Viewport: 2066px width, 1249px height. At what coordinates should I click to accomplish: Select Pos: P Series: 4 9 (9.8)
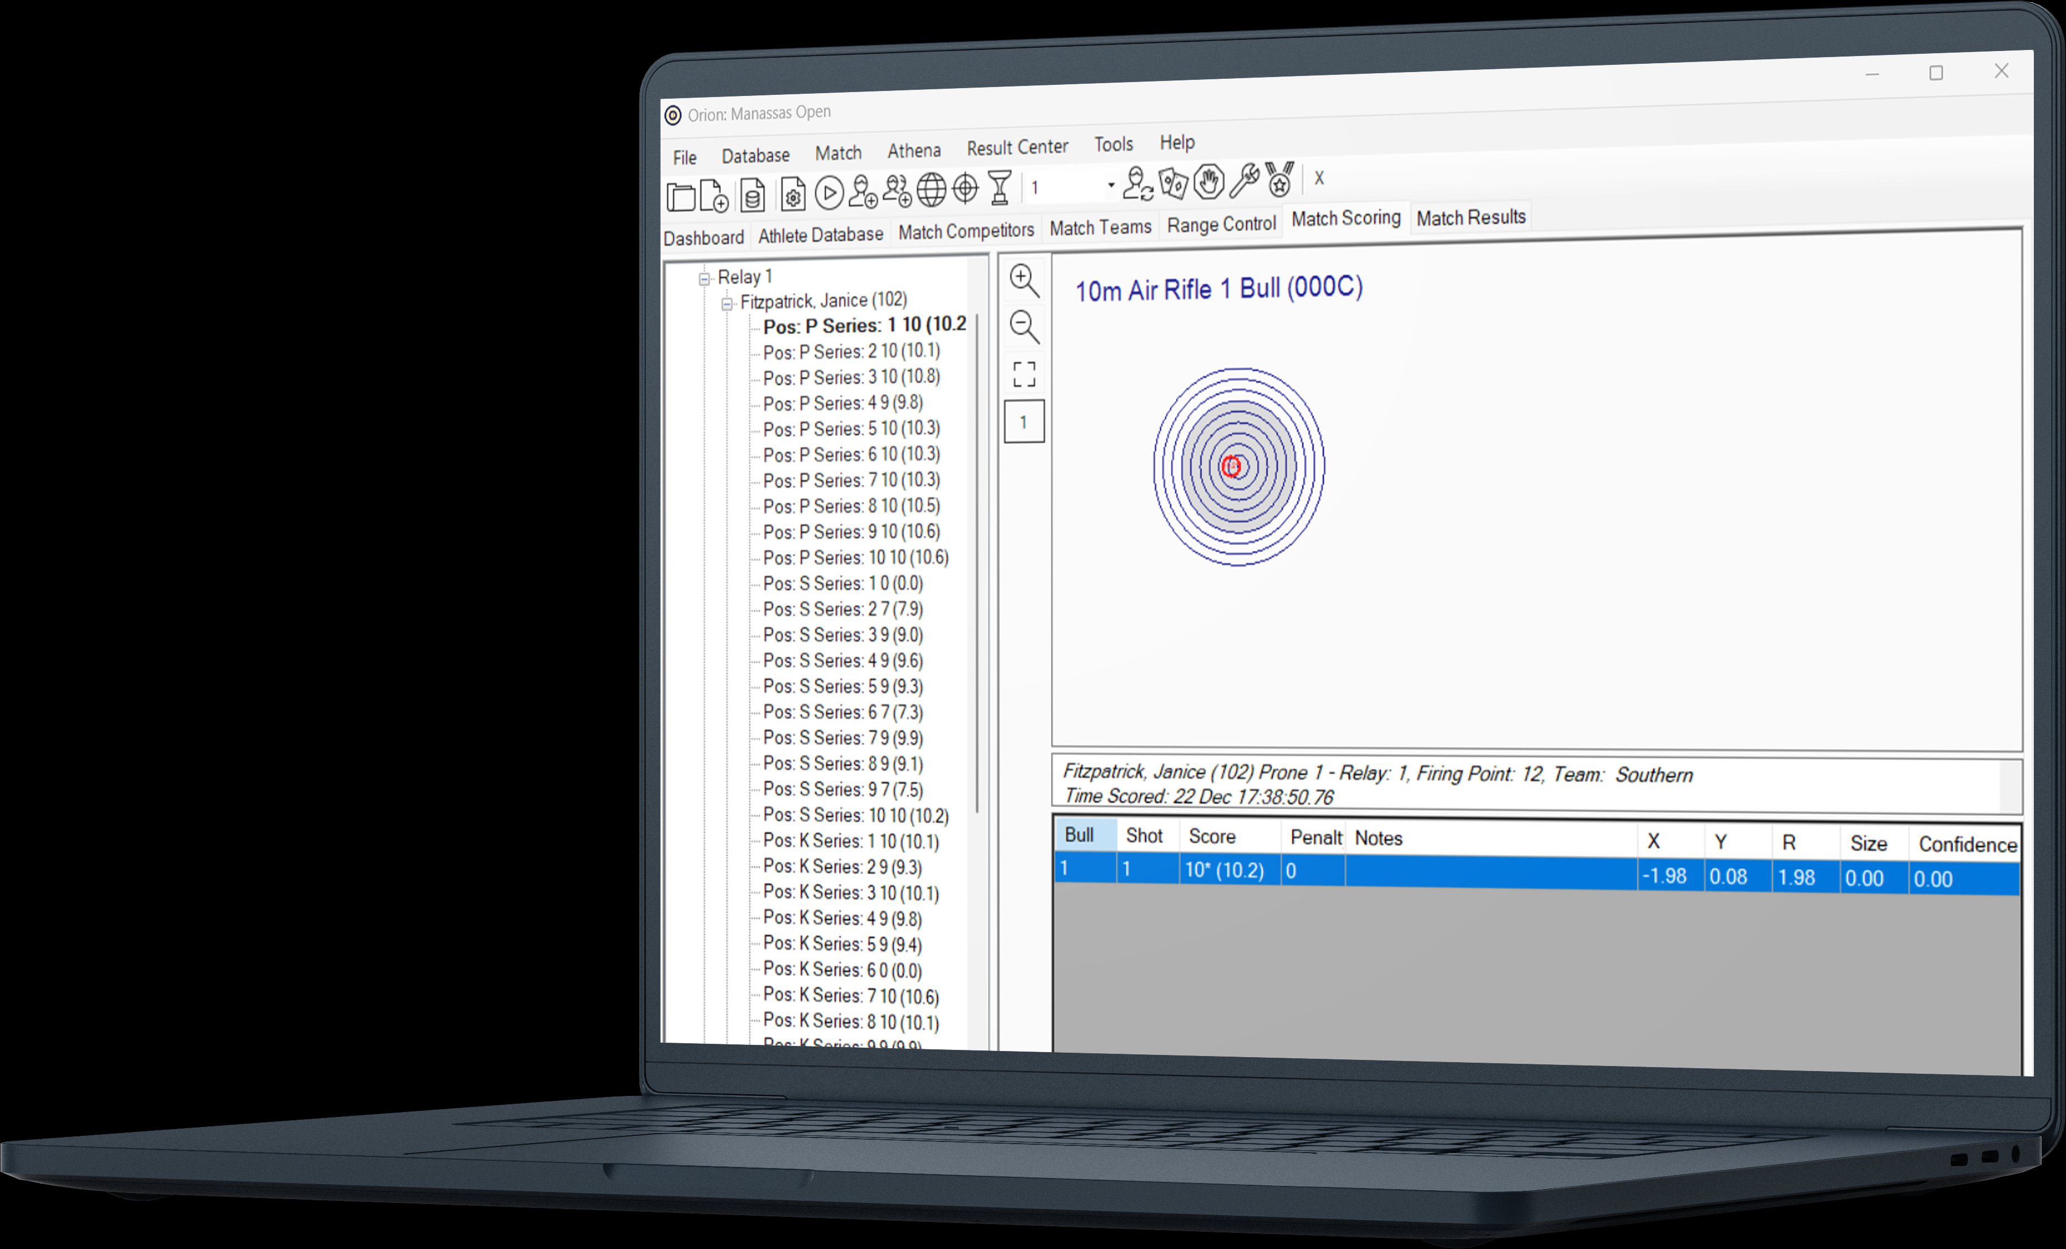click(x=842, y=403)
